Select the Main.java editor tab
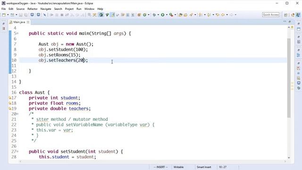 pos(19,22)
